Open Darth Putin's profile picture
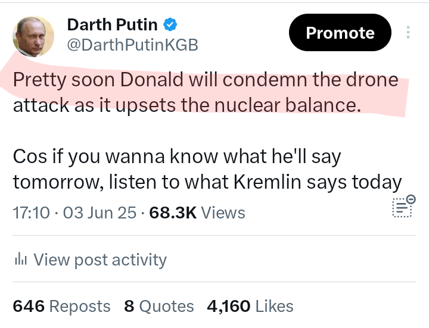 [x=33, y=36]
